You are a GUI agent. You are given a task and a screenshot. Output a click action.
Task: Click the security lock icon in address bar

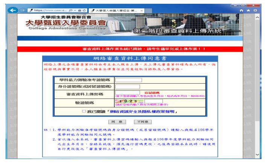click(x=80, y=11)
